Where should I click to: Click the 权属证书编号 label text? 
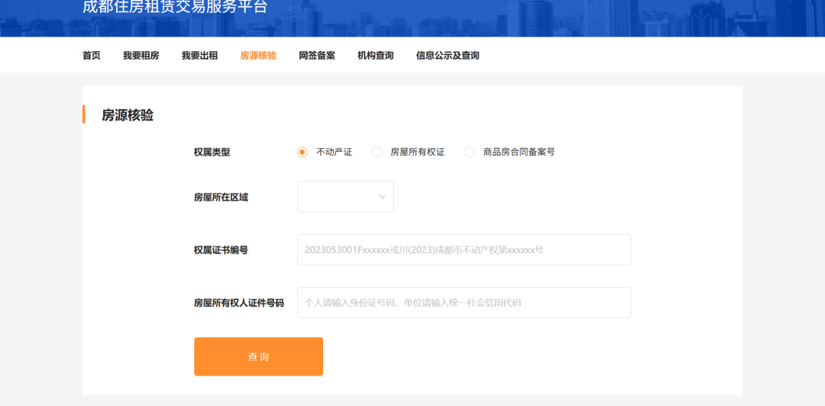(221, 250)
